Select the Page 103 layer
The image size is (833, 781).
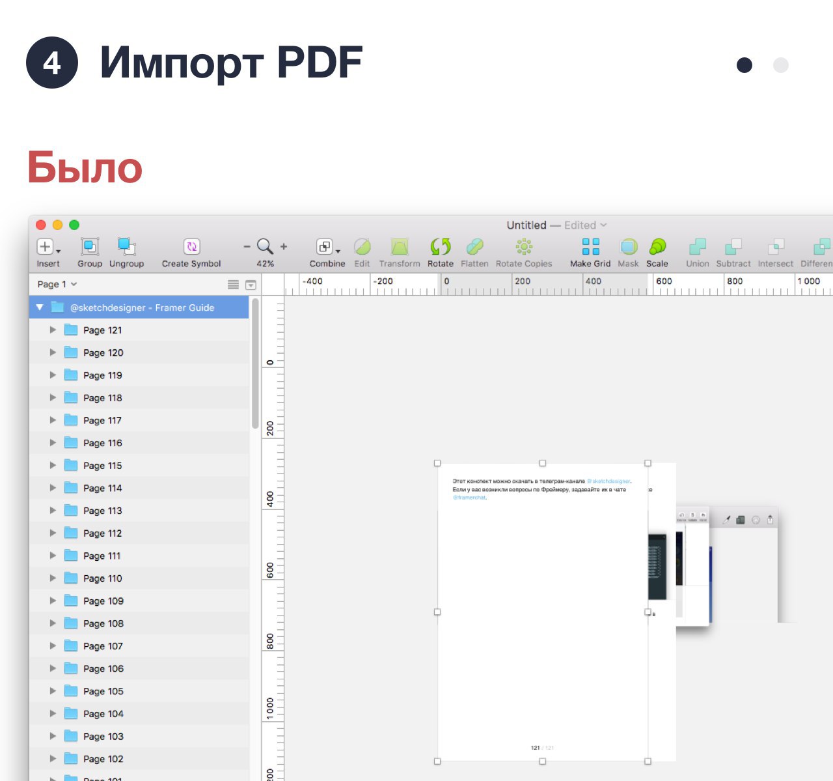click(x=139, y=737)
